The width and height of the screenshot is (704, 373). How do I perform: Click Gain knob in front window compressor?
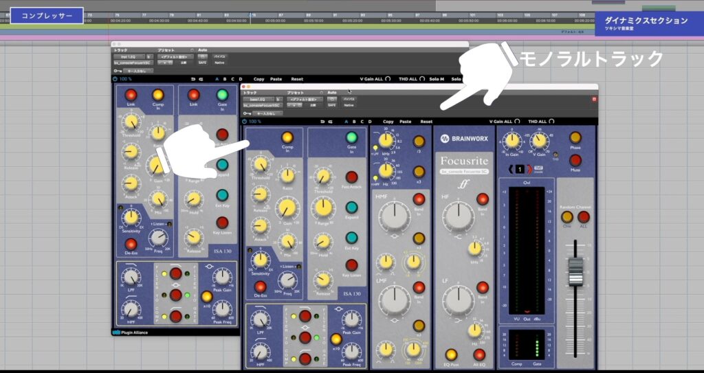(x=287, y=208)
